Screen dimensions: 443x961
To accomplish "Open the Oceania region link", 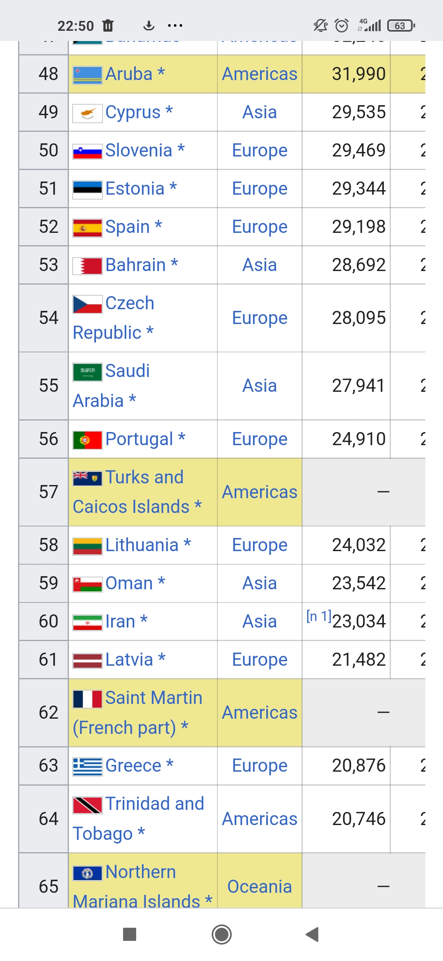I will [x=260, y=887].
